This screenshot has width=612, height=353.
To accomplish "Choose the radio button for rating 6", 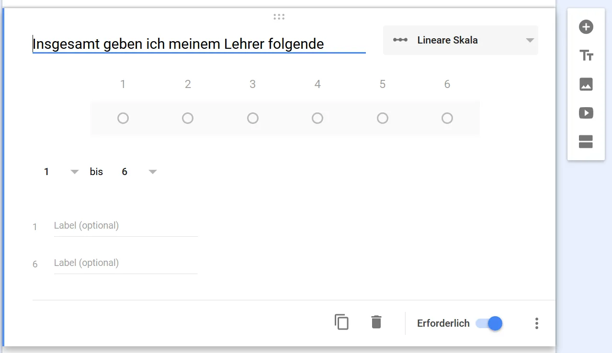I will pos(447,118).
